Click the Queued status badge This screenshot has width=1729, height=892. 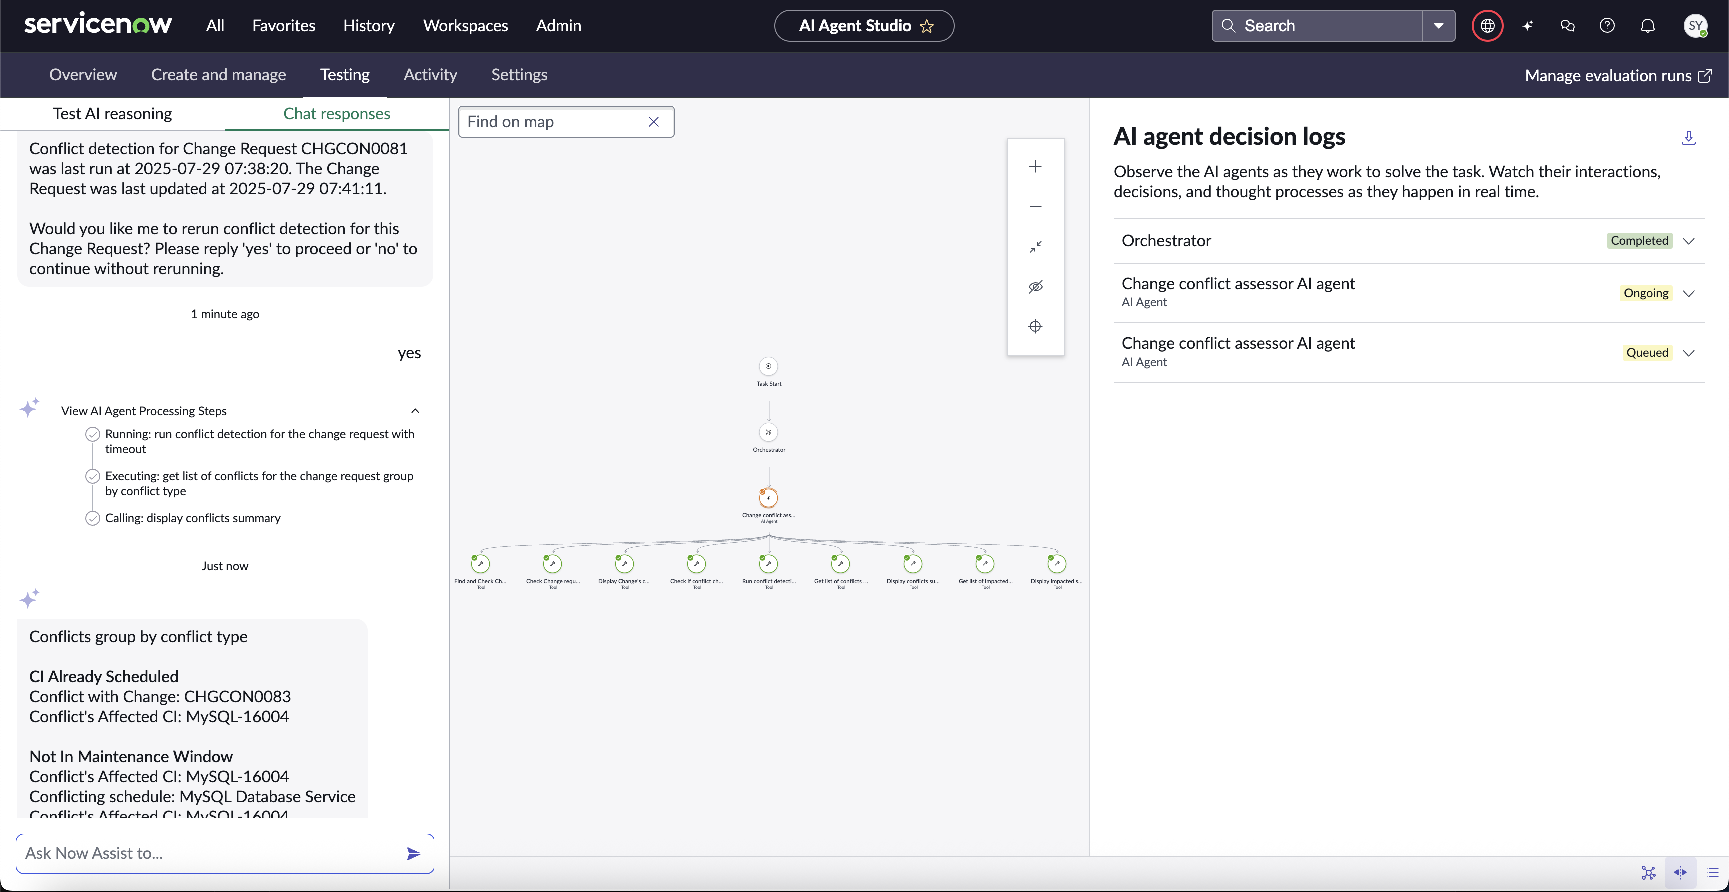click(1647, 353)
